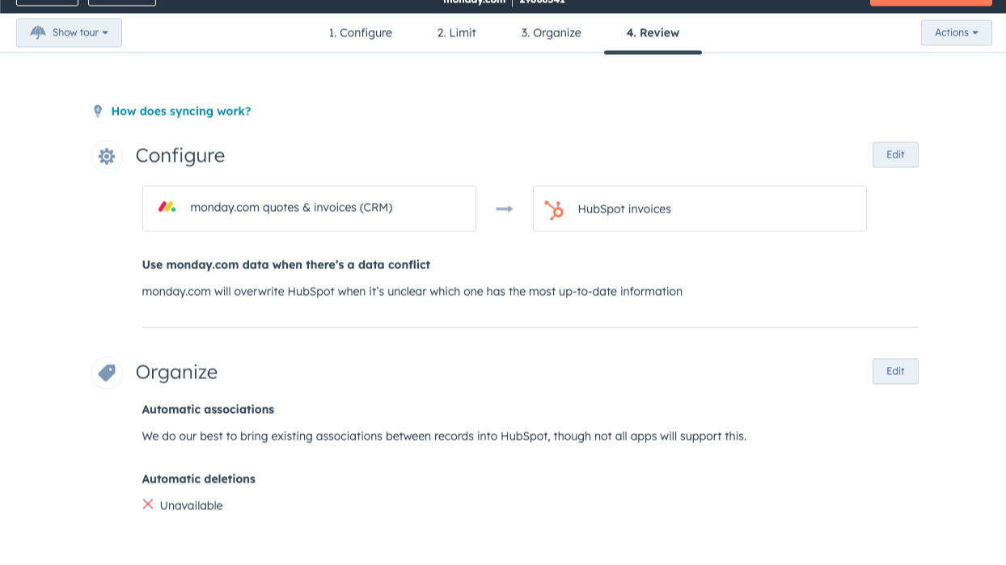Click the HubSpot sprocket logo icon
Viewport: 1006px width, 565px height.
click(x=554, y=209)
